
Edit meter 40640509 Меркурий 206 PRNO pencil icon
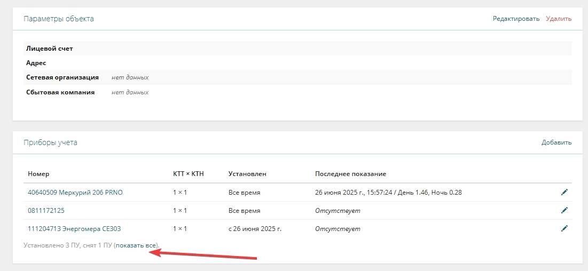point(565,192)
